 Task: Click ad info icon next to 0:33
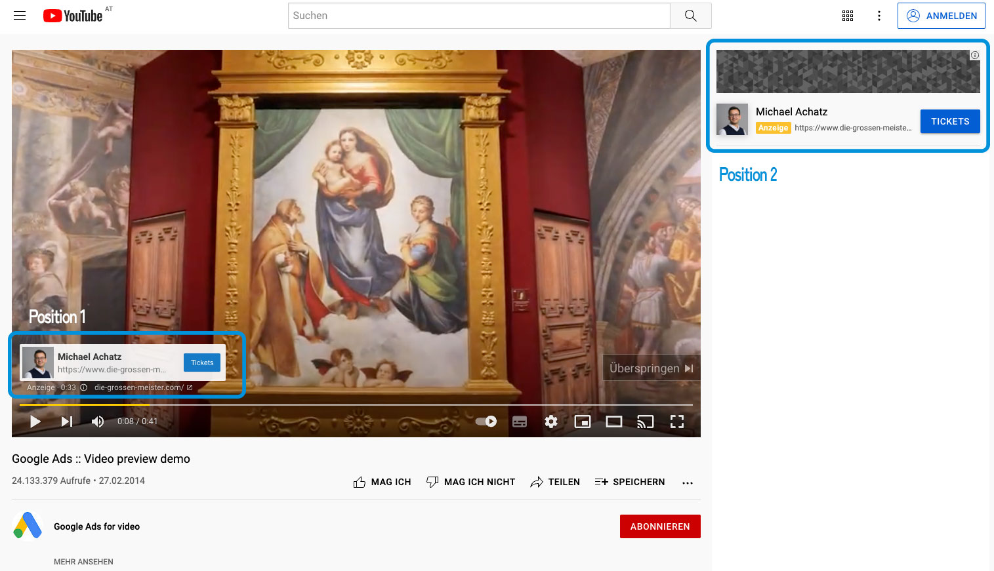click(x=83, y=387)
